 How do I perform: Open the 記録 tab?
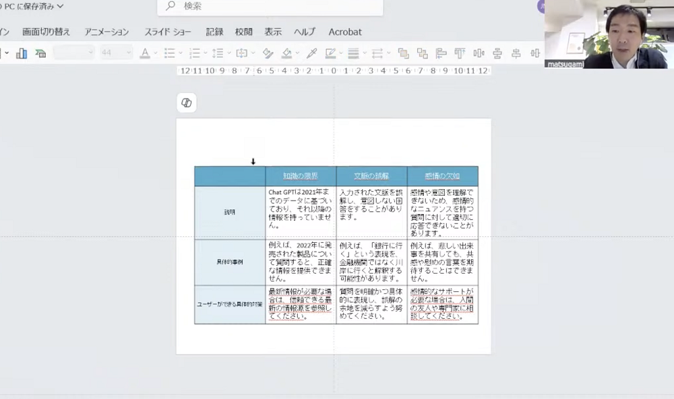[x=214, y=32]
